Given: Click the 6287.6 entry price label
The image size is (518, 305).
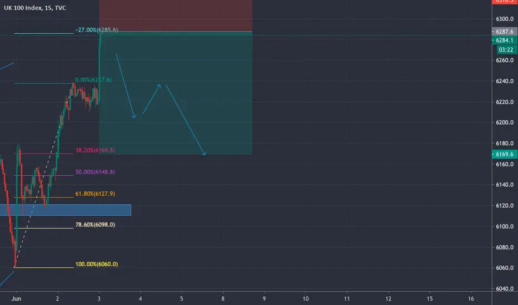Looking at the screenshot, I should 505,32.
